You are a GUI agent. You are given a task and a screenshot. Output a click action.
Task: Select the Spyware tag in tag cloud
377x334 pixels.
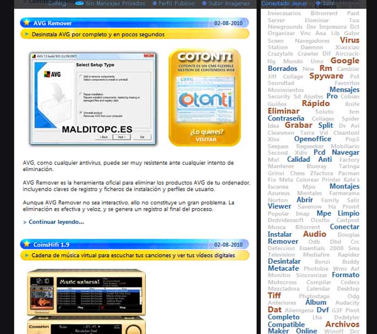point(326,76)
